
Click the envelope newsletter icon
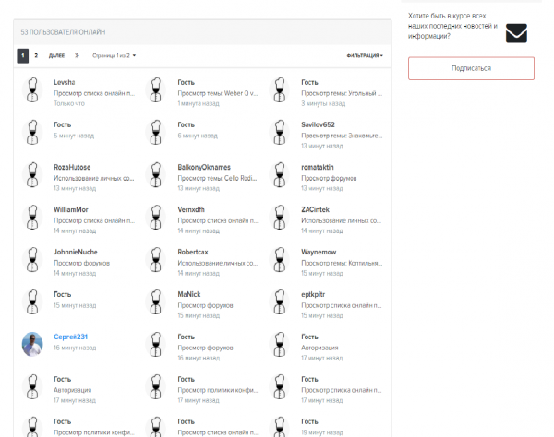point(516,33)
